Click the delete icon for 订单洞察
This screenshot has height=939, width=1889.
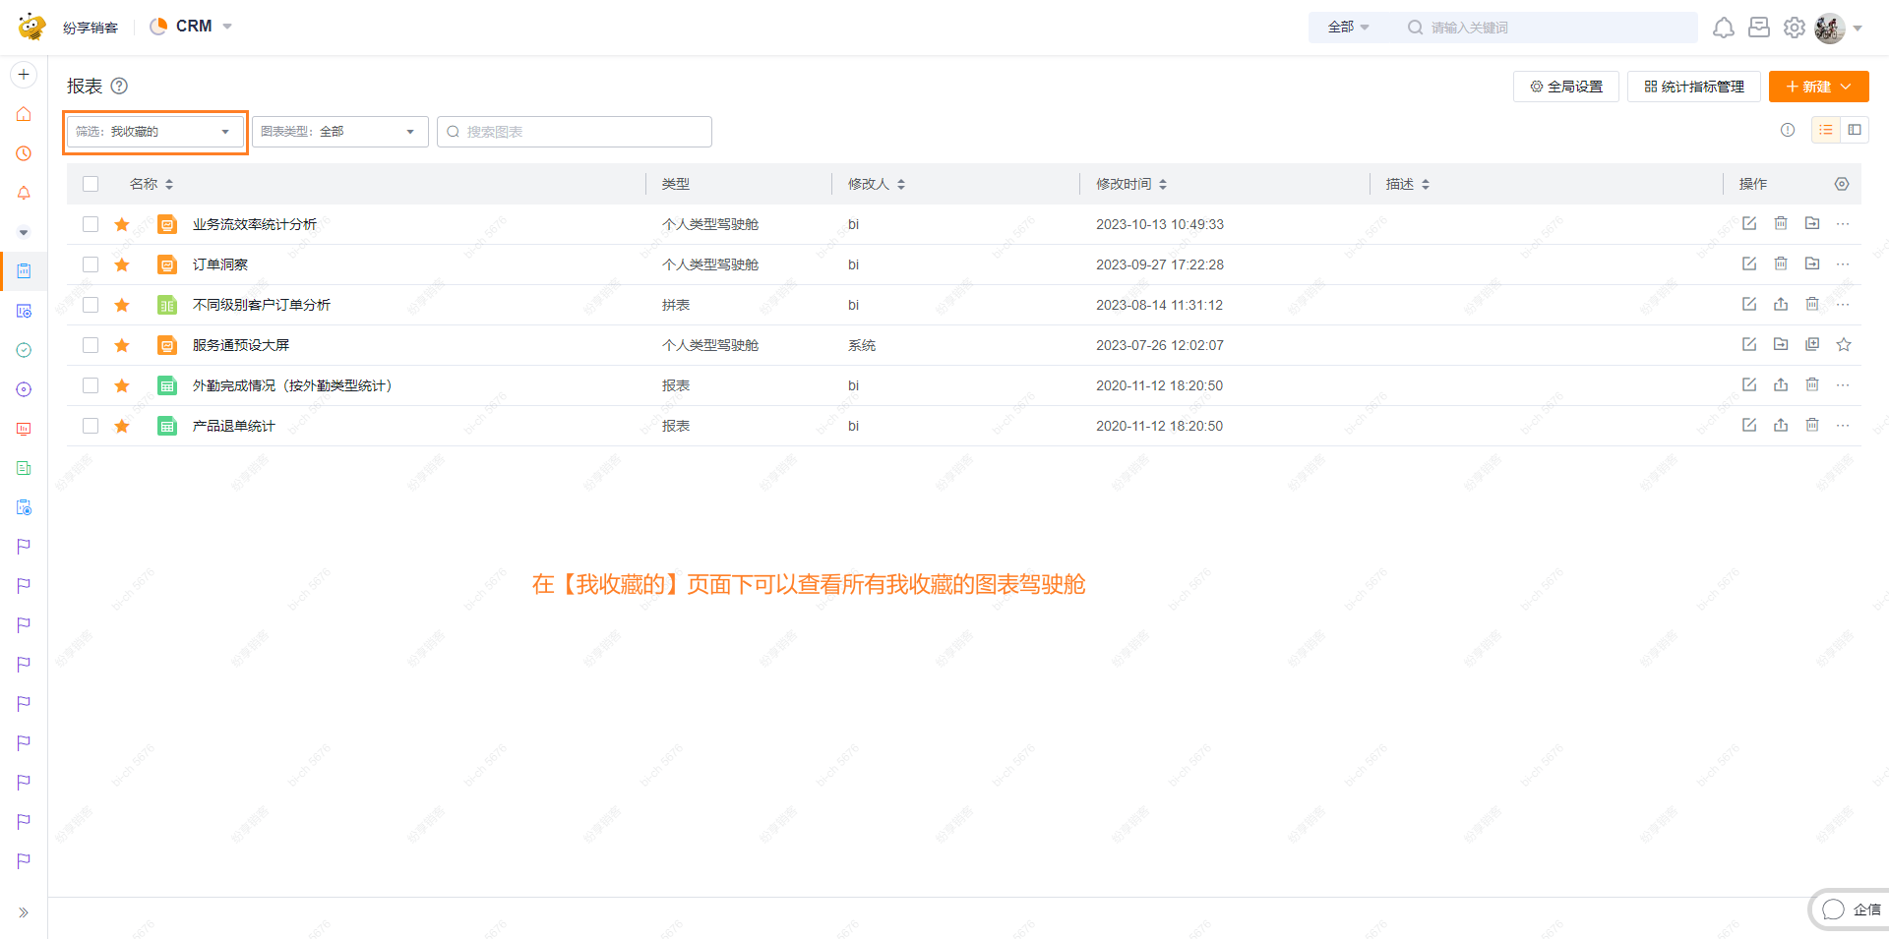tap(1781, 264)
